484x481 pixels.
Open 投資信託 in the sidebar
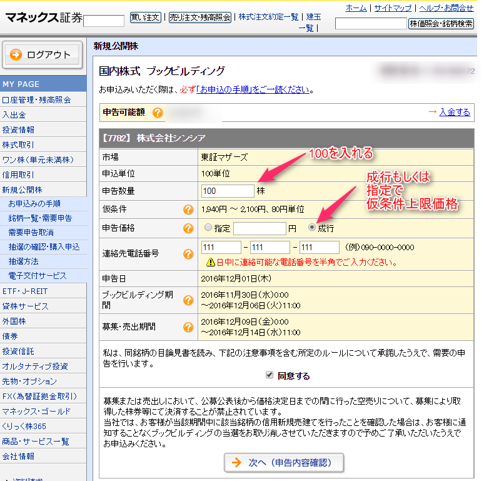point(43,351)
